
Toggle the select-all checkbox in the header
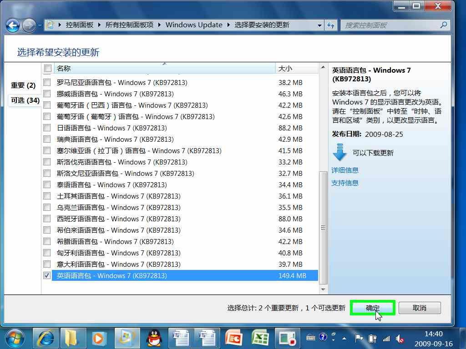click(47, 69)
